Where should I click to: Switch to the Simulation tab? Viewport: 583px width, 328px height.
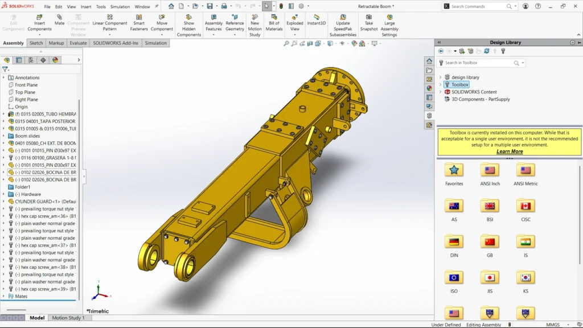pyautogui.click(x=155, y=43)
